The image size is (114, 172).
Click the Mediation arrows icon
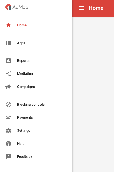pyautogui.click(x=8, y=74)
